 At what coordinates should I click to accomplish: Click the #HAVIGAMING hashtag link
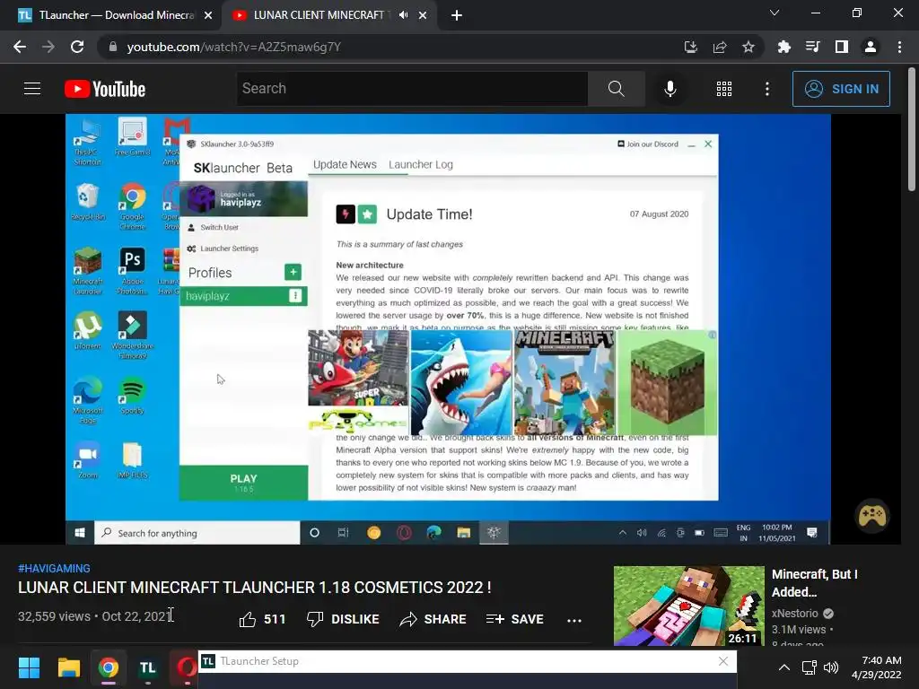[x=54, y=568]
